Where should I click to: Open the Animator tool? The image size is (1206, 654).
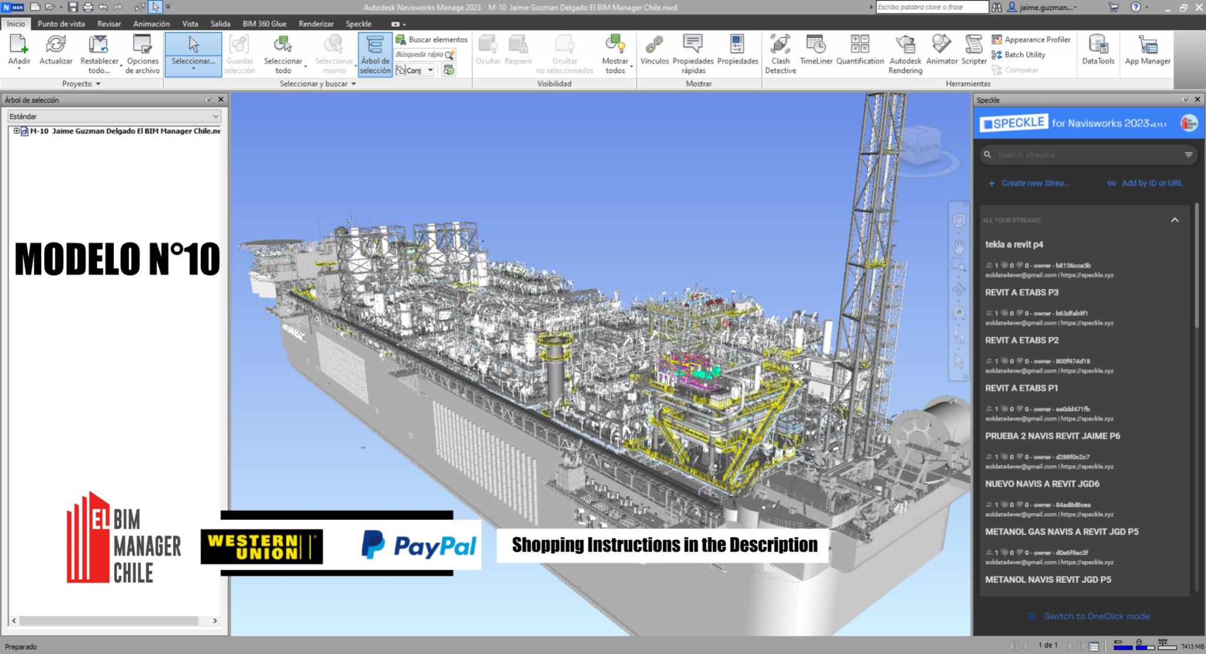pyautogui.click(x=941, y=53)
